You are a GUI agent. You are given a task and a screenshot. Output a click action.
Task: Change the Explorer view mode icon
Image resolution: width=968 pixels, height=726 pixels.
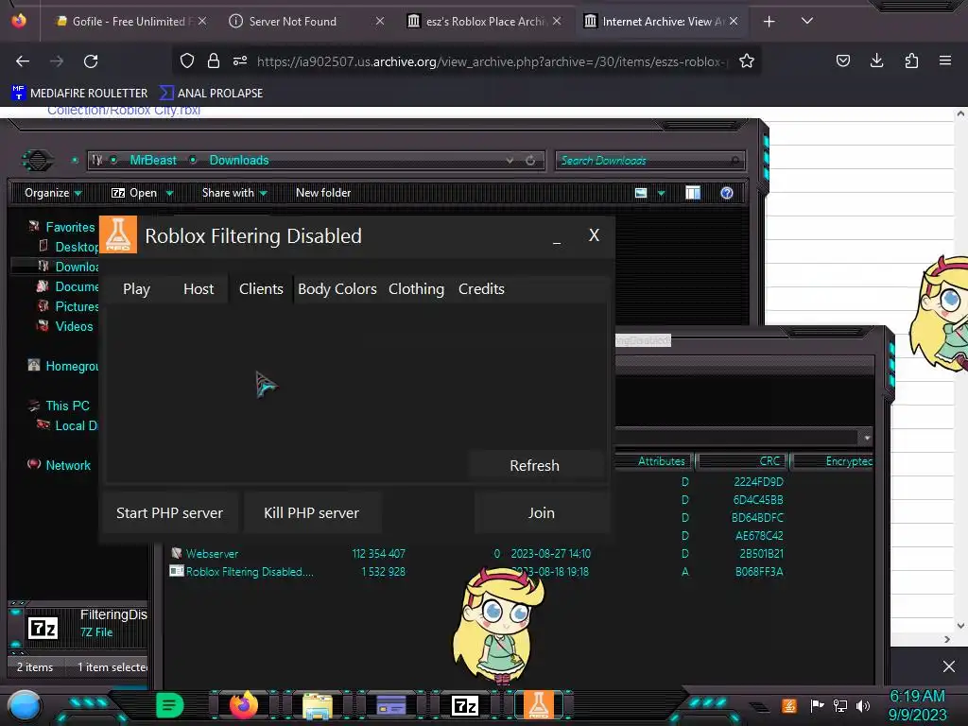641,193
